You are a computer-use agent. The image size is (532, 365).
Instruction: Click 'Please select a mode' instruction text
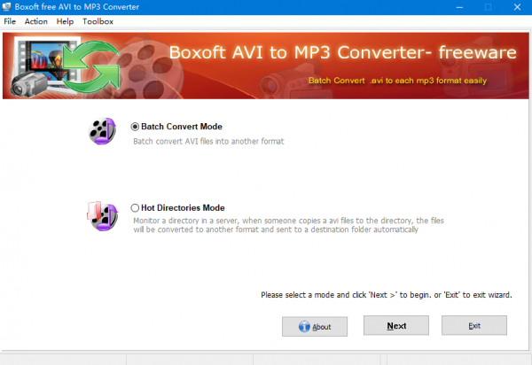tap(387, 295)
